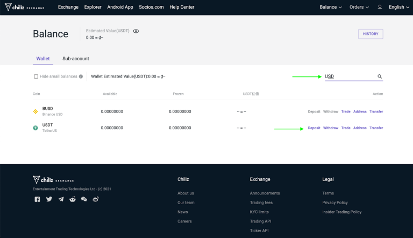Click Transfer in the BUSD row
This screenshot has width=413, height=238.
376,111
